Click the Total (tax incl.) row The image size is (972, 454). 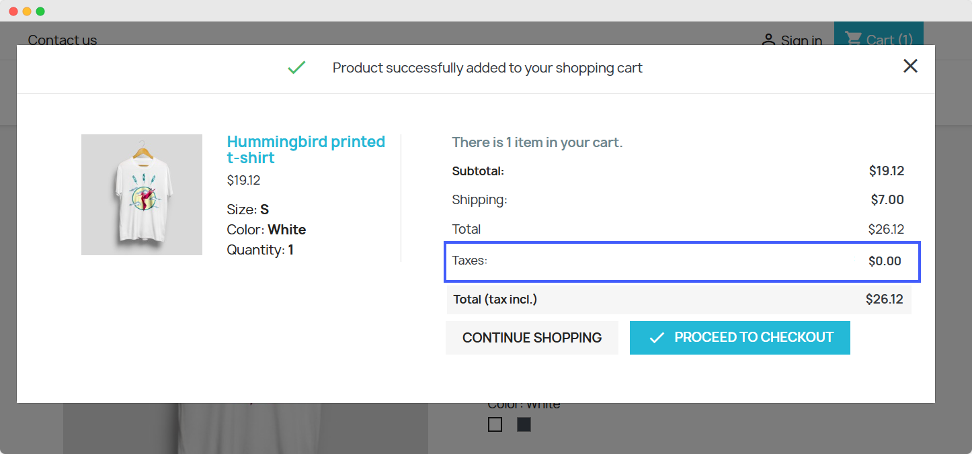[x=678, y=300]
